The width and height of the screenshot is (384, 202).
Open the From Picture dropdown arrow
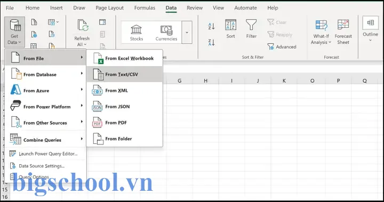58,22
